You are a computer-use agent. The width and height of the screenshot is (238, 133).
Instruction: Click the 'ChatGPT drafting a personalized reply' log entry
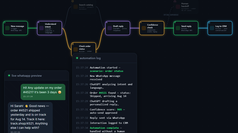104,103
